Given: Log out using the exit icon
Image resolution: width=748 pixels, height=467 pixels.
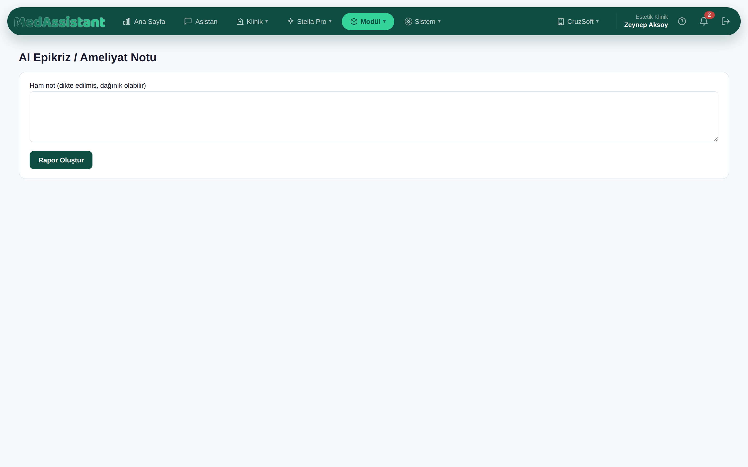Looking at the screenshot, I should (725, 21).
